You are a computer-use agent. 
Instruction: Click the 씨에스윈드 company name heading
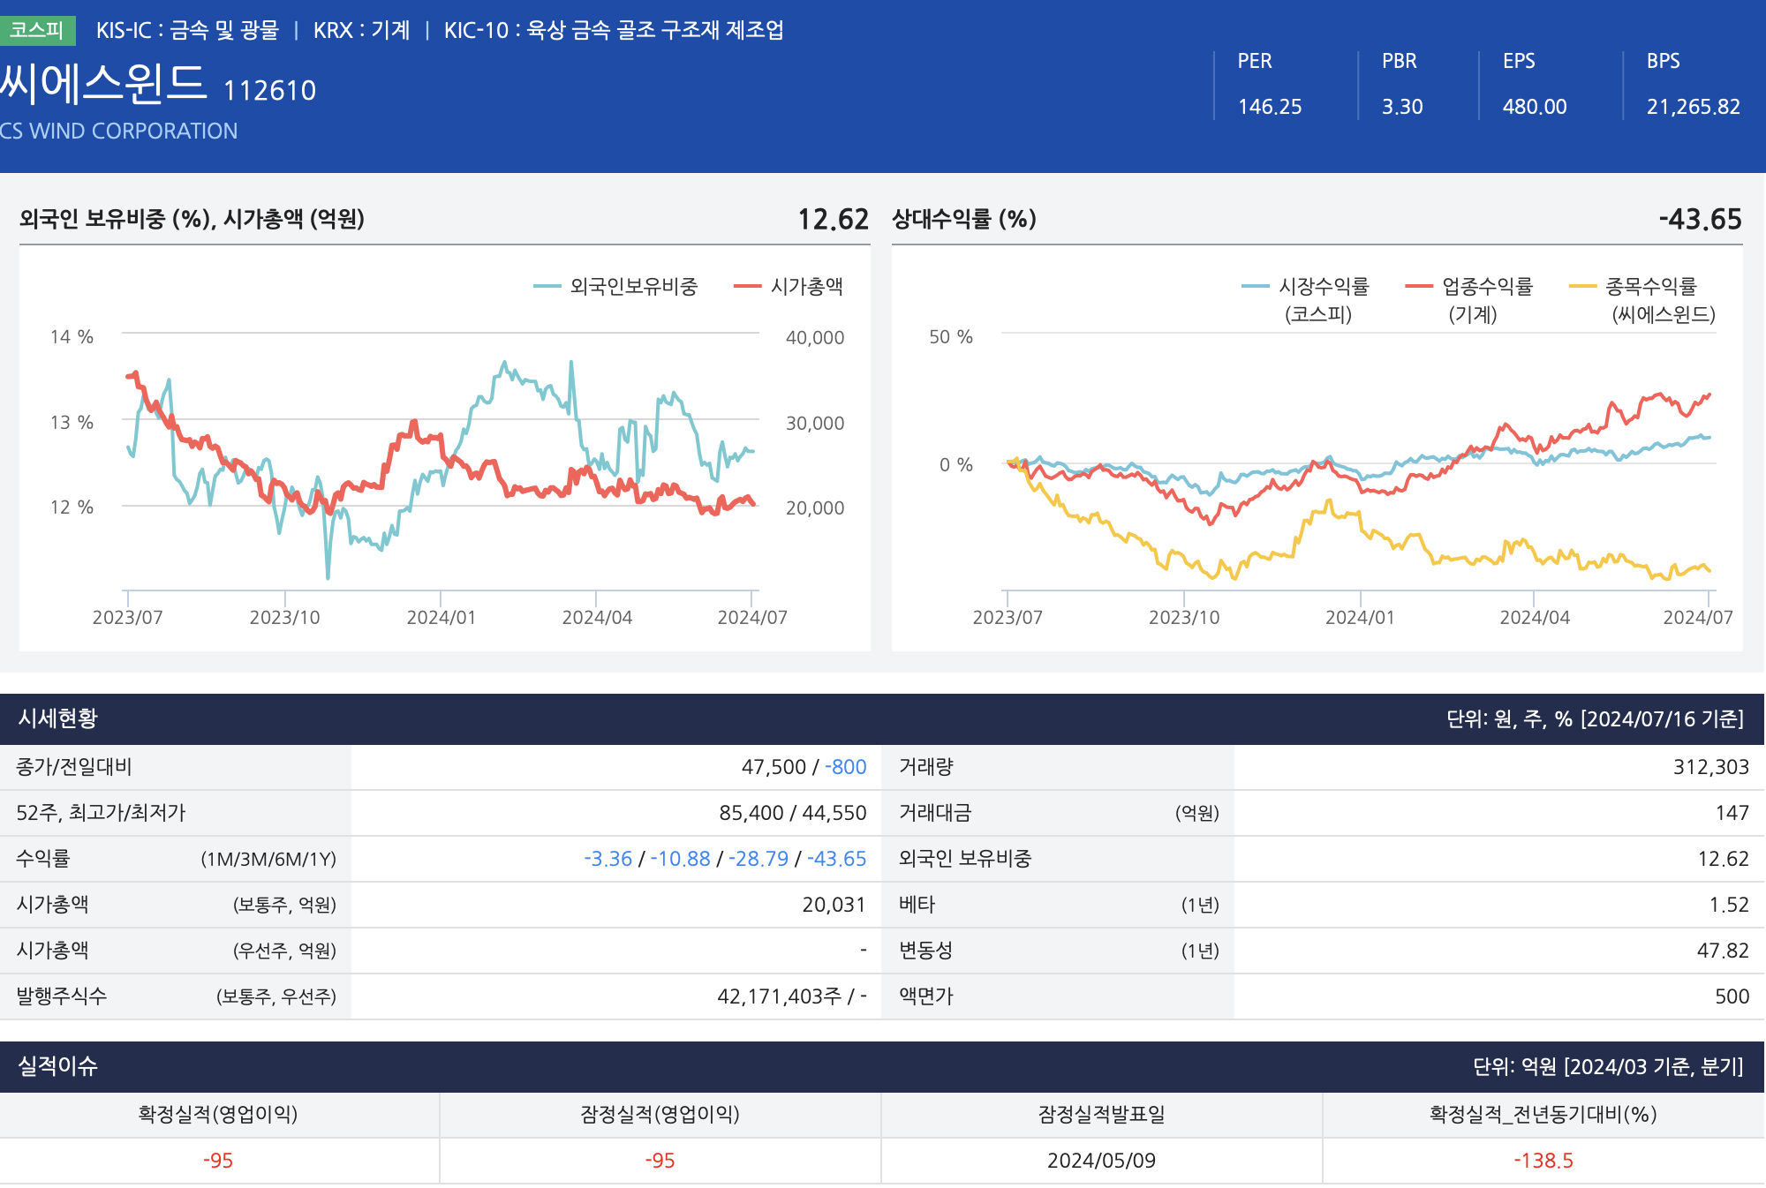tap(103, 84)
